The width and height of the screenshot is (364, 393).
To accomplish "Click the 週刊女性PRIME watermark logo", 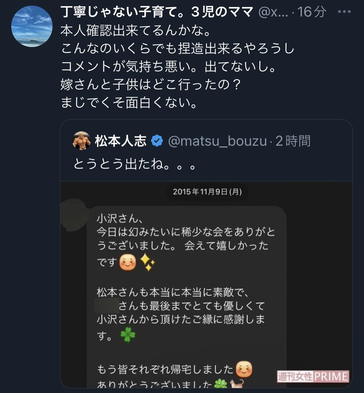I will 313,377.
